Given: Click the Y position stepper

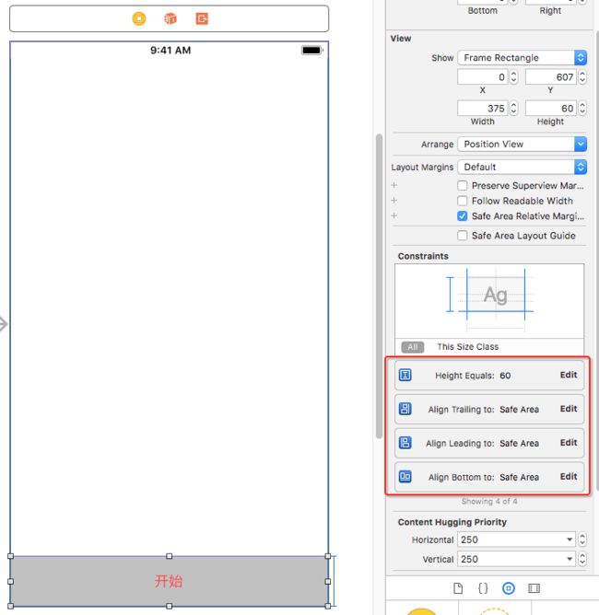Looking at the screenshot, I should [582, 77].
